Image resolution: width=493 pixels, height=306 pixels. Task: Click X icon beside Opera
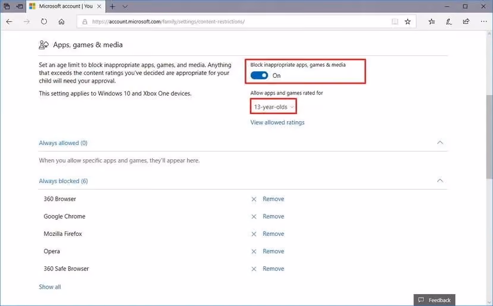(254, 251)
